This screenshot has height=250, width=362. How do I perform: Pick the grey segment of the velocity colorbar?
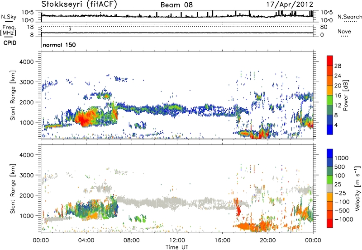(x=330, y=188)
